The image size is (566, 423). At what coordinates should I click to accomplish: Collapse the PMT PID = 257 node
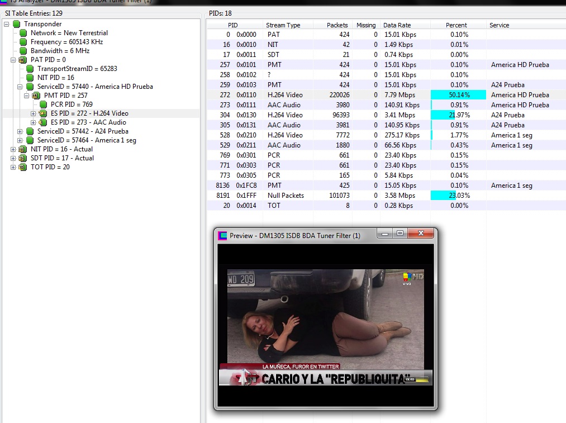pyautogui.click(x=26, y=96)
